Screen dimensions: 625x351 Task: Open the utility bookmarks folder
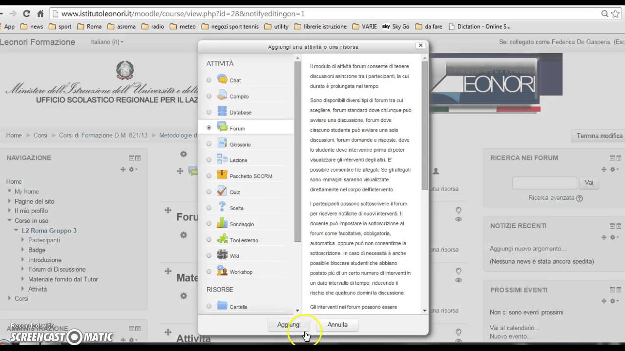[276, 27]
